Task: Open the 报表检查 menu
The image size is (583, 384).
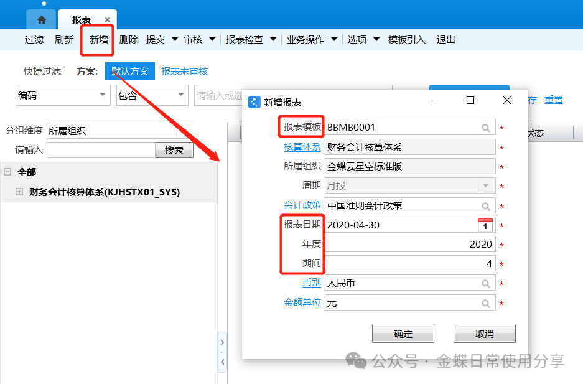Action: point(244,40)
